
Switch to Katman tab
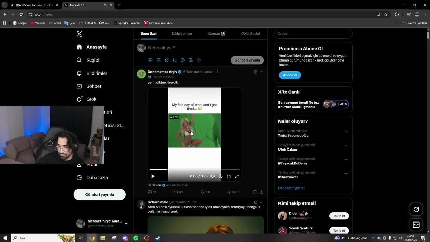216,34
